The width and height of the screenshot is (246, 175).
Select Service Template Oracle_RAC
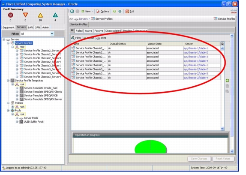click(x=41, y=88)
